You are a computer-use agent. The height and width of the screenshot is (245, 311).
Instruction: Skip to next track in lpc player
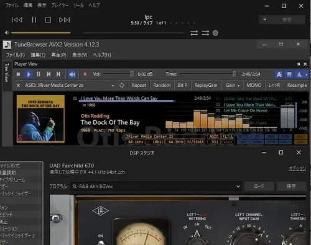point(65,20)
